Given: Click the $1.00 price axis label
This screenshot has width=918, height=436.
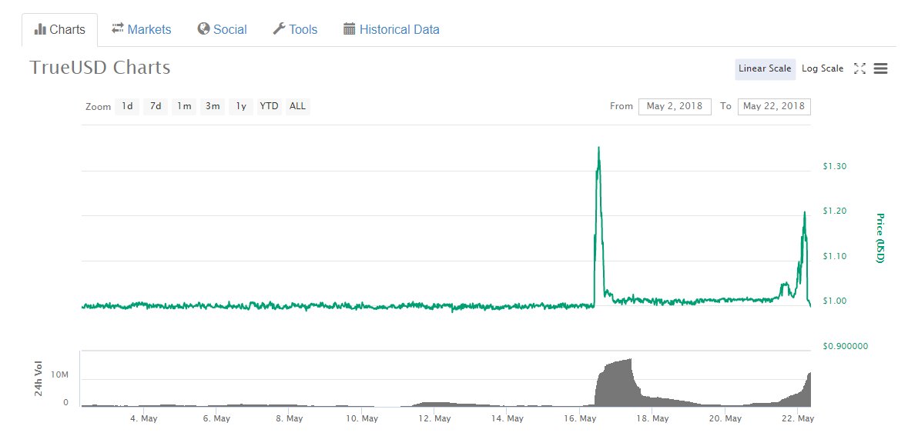Looking at the screenshot, I should [834, 301].
